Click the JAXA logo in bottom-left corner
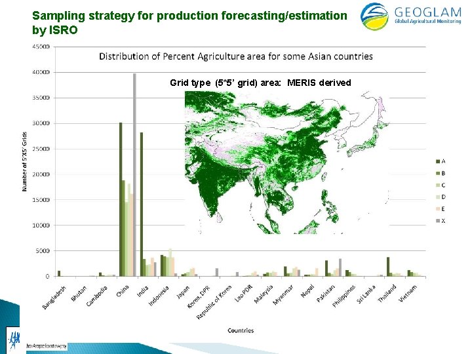This screenshot has width=472, height=354. point(14,340)
